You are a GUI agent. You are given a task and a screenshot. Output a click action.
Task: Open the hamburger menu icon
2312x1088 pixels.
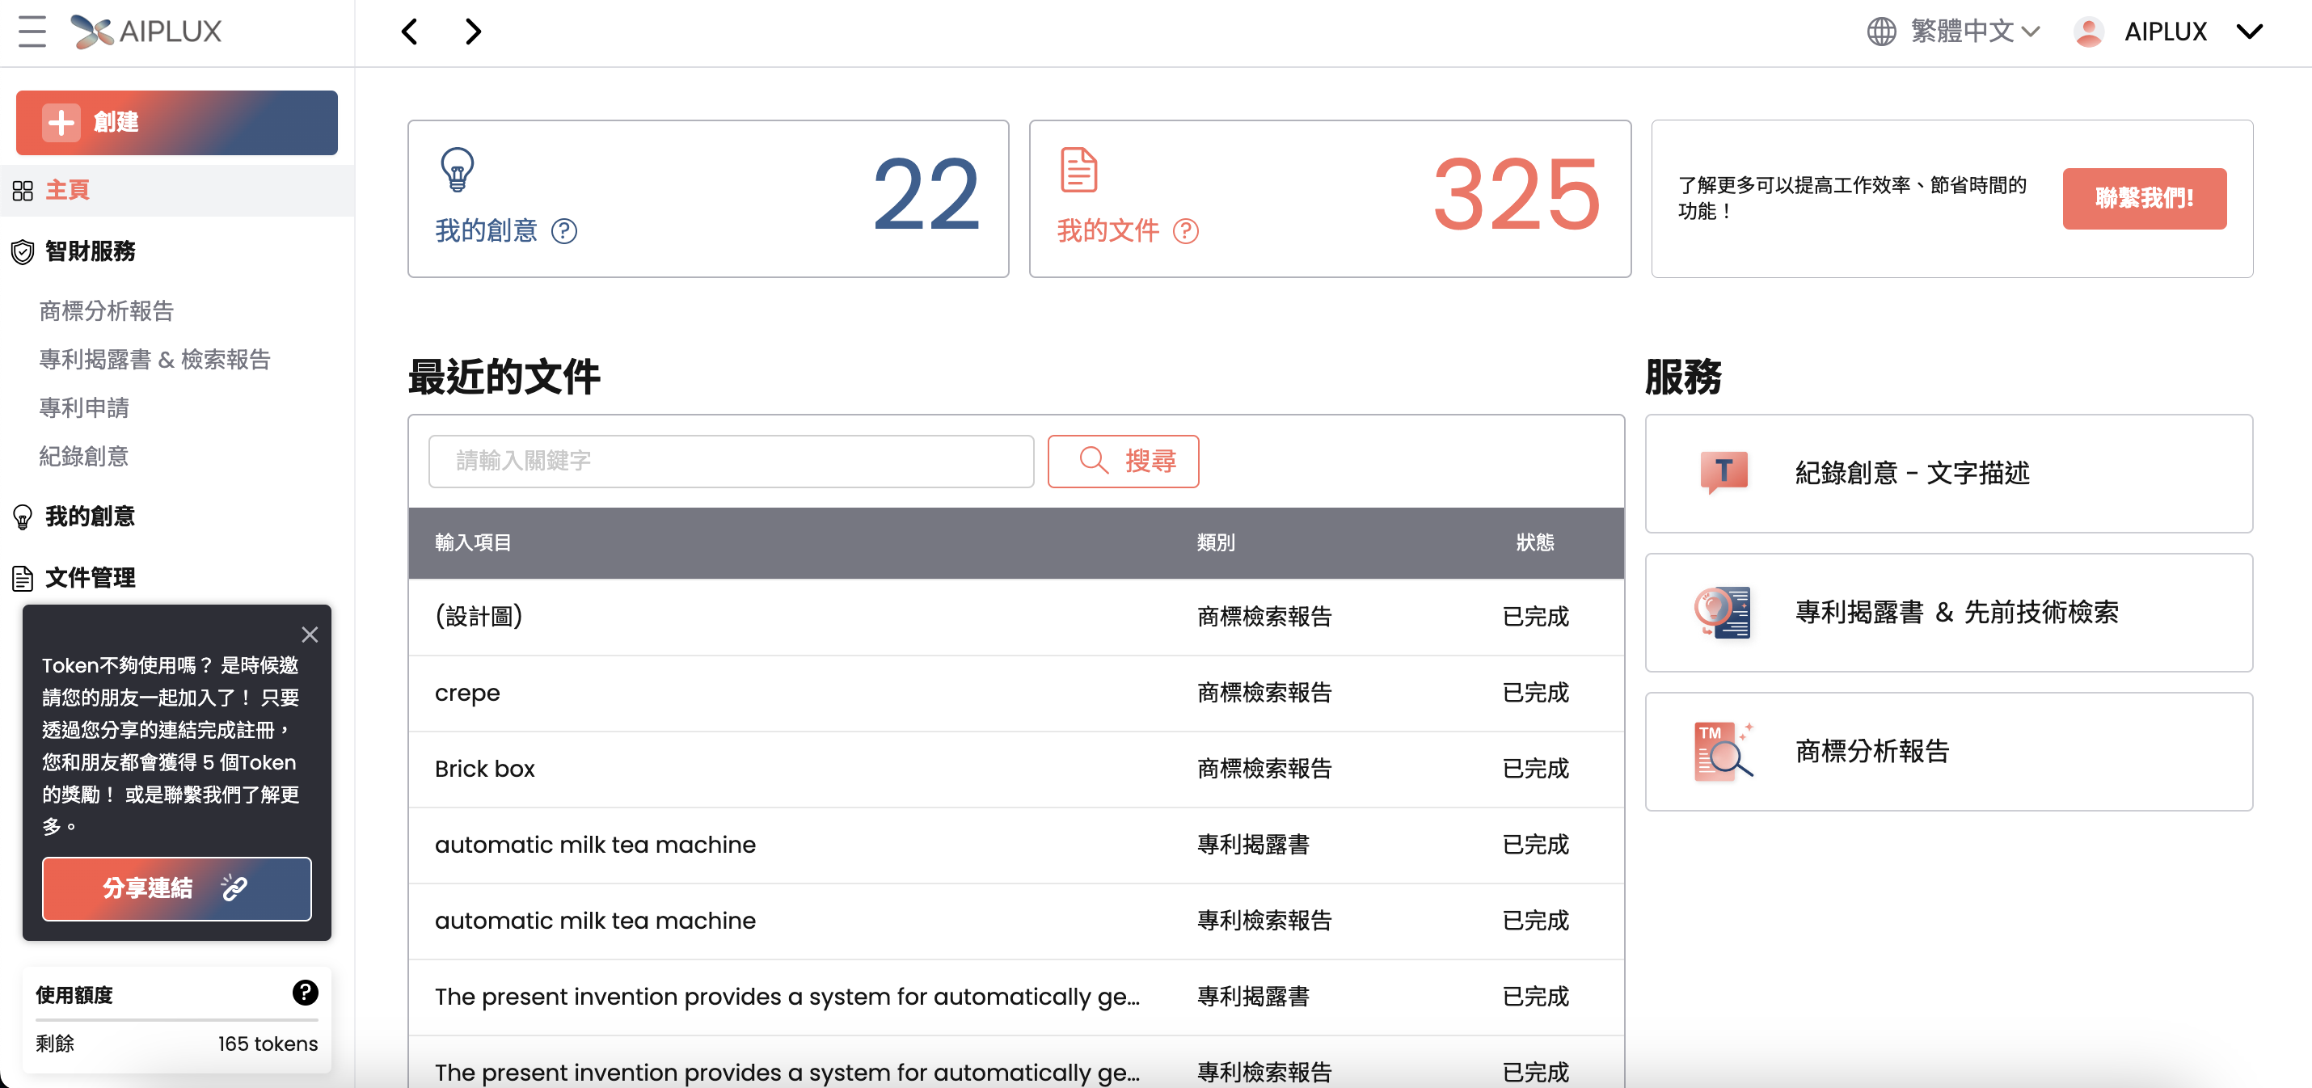[32, 32]
